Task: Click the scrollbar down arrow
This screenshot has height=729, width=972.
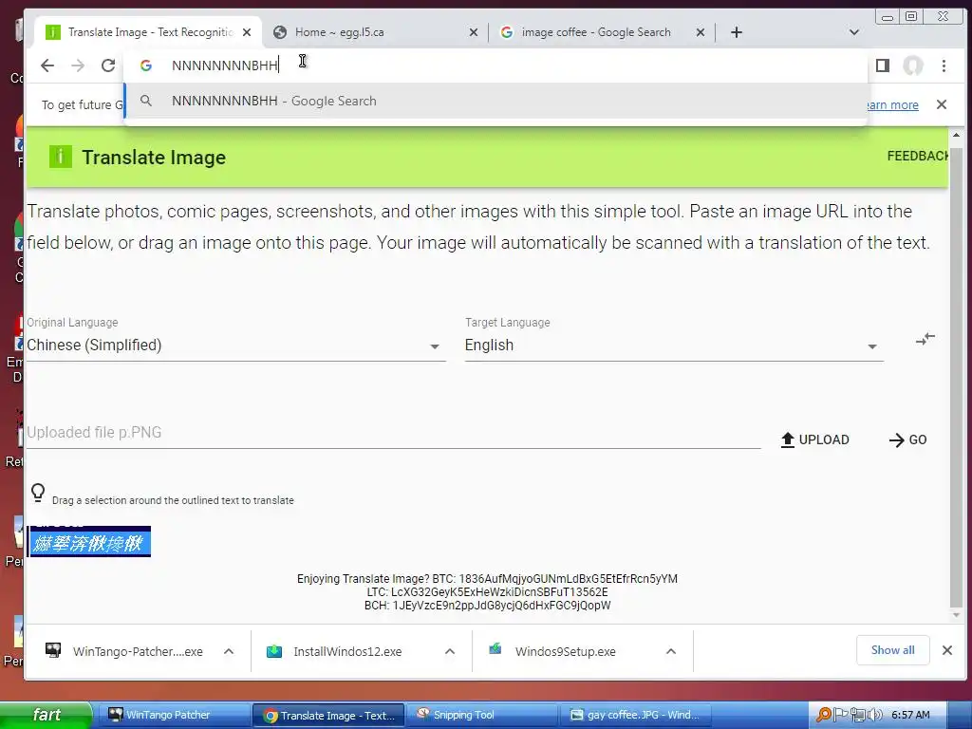Action: point(956,615)
